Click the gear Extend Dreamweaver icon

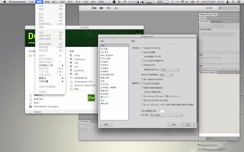pos(109,8)
